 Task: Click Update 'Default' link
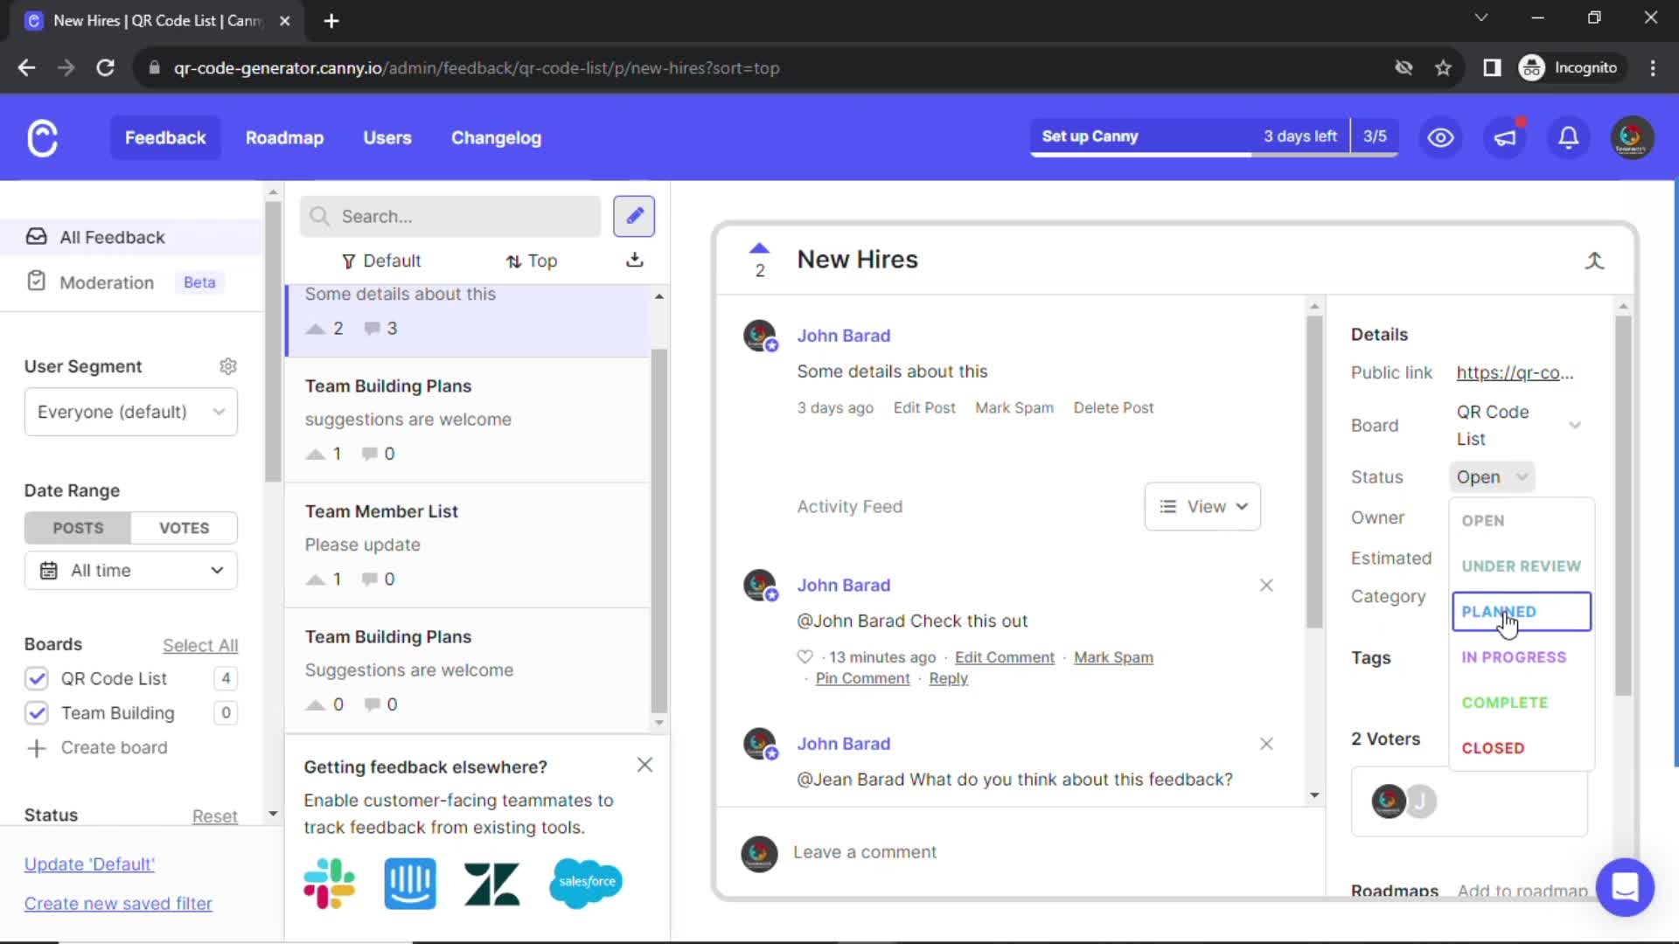[89, 864]
